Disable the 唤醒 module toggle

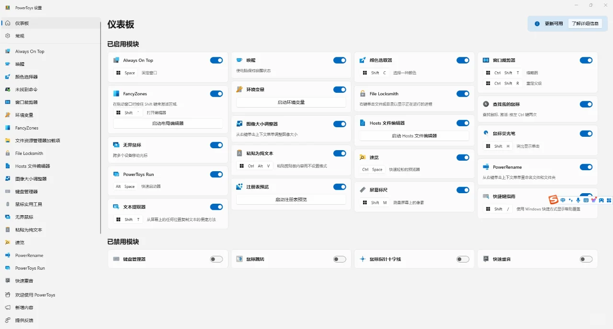[340, 60]
